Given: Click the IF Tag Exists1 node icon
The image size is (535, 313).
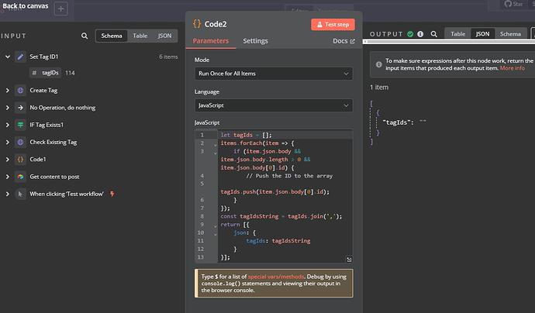Looking at the screenshot, I should pos(20,125).
